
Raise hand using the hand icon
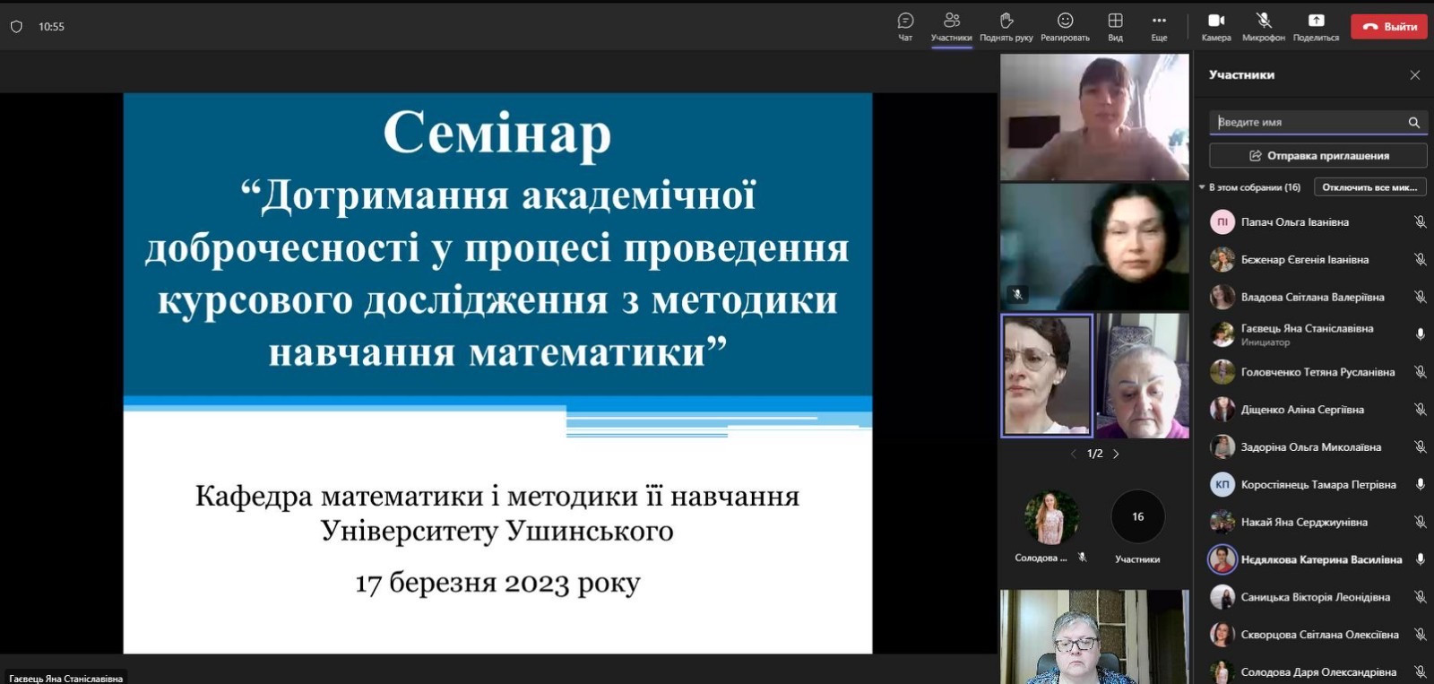tap(1006, 22)
